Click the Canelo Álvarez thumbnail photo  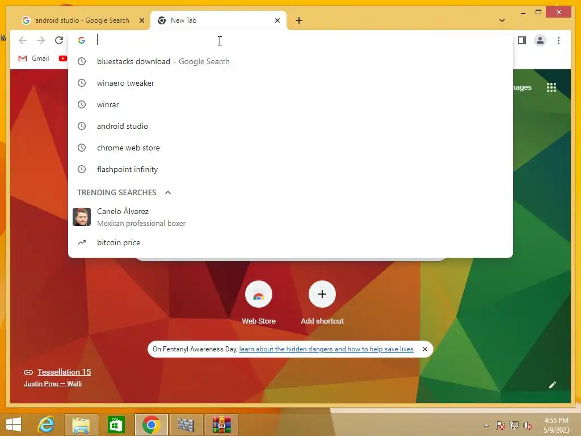(x=82, y=217)
